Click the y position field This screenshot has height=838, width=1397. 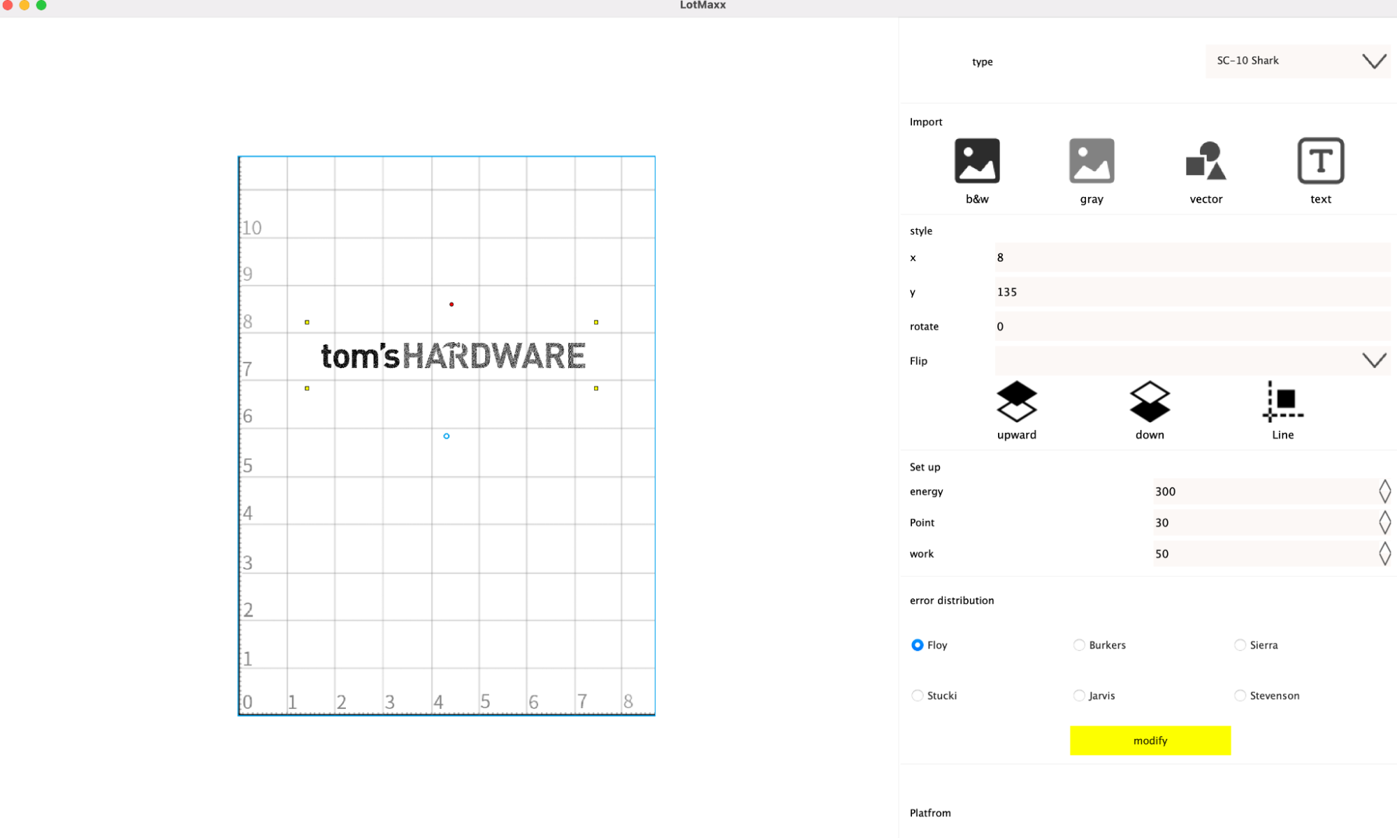(x=1192, y=292)
